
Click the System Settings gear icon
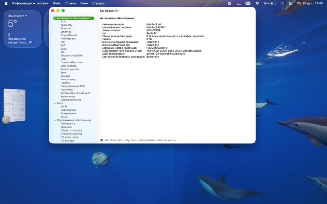coord(6,120)
